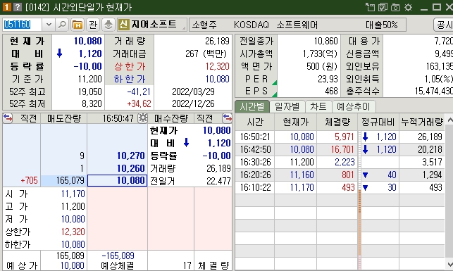Open order book gear beside 16:50:47
This screenshot has height=271, width=453.
(x=142, y=118)
